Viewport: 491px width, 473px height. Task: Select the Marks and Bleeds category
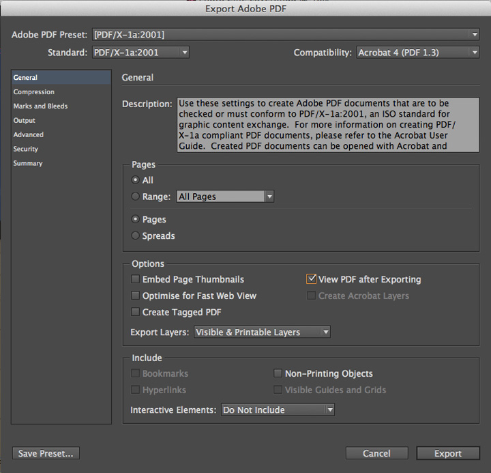(61, 106)
